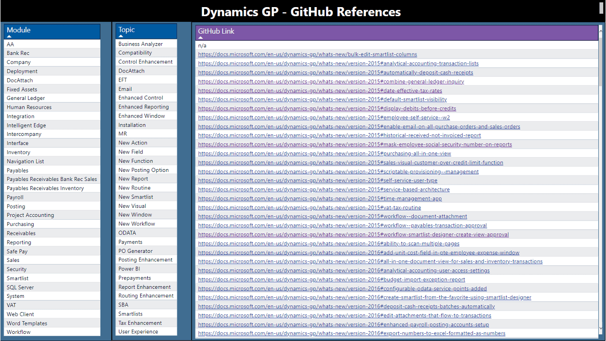Click the vertical scrollbar thumb of links table
This screenshot has width=606, height=341.
601,57
